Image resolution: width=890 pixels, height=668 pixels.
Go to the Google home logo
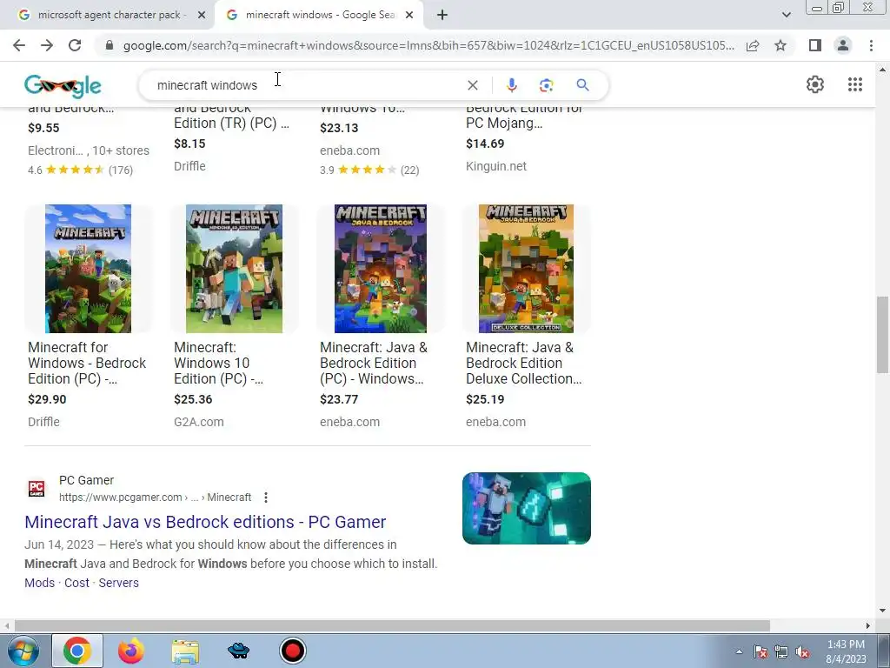[x=63, y=86]
